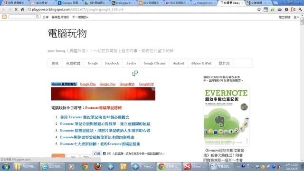The height and width of the screenshot is (171, 304).
Task: Open Chrome's wrench settings menu
Action: coord(300,9)
